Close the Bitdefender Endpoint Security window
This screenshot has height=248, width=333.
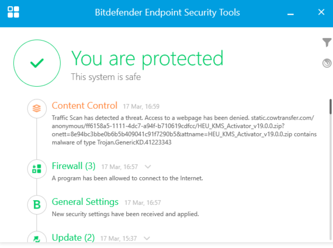[x=321, y=12]
